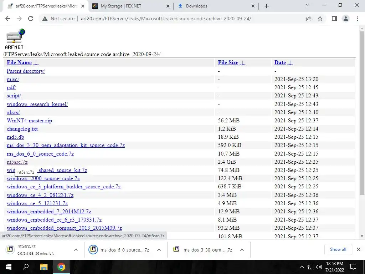Viewport: 365px width, 274px height.
Task: Open the browser side panel
Action: 334,19
